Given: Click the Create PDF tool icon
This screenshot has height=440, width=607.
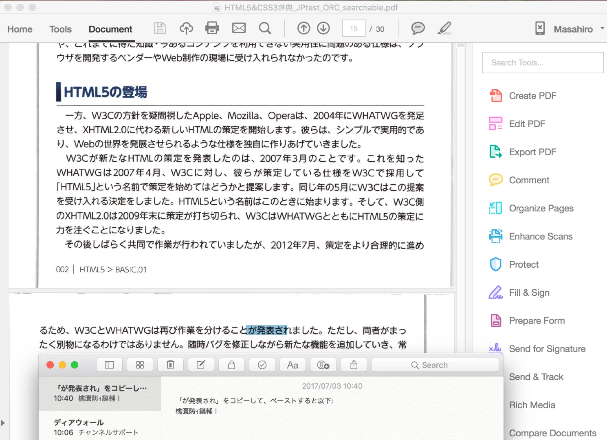Looking at the screenshot, I should click(x=495, y=96).
